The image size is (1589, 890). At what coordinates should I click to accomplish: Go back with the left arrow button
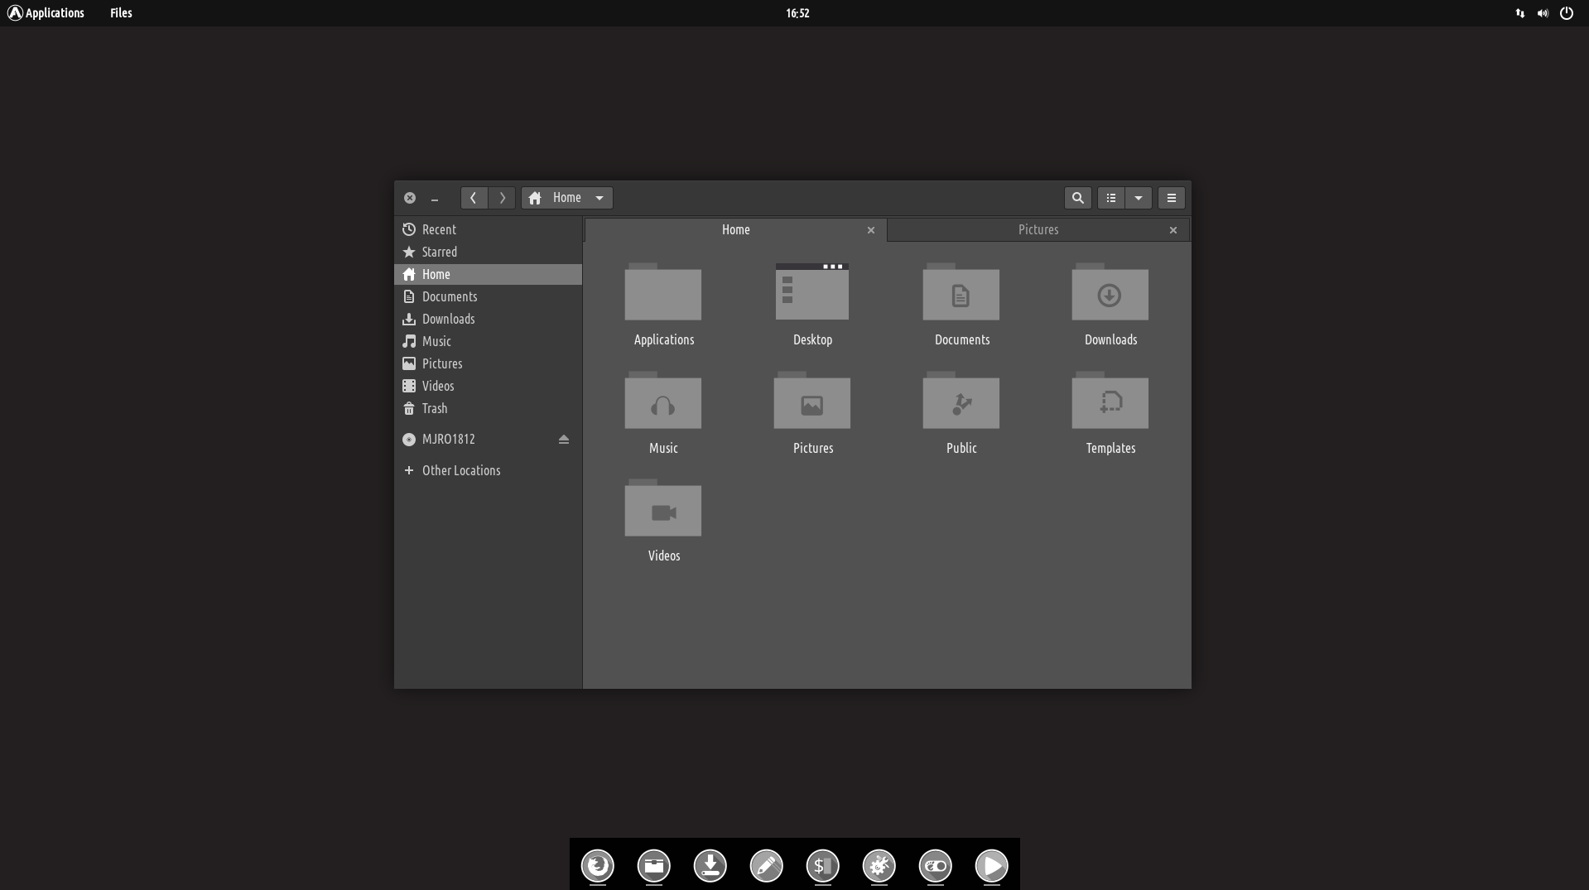pos(474,198)
